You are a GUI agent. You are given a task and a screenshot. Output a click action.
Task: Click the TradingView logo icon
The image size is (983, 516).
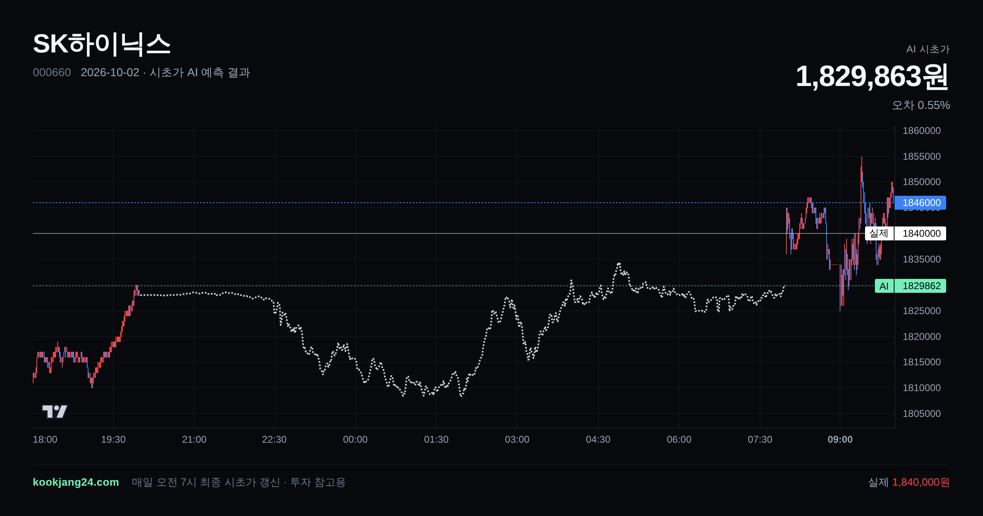[55, 411]
